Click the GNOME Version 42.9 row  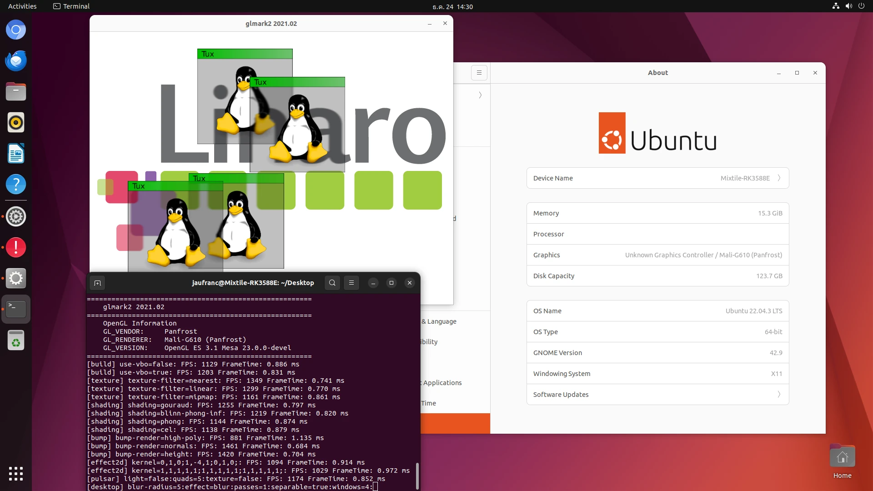coord(657,353)
